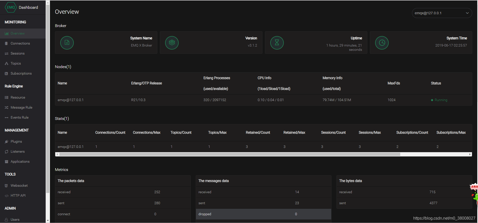This screenshot has width=478, height=223.
Task: Open the Websocket tool
Action: point(23,186)
